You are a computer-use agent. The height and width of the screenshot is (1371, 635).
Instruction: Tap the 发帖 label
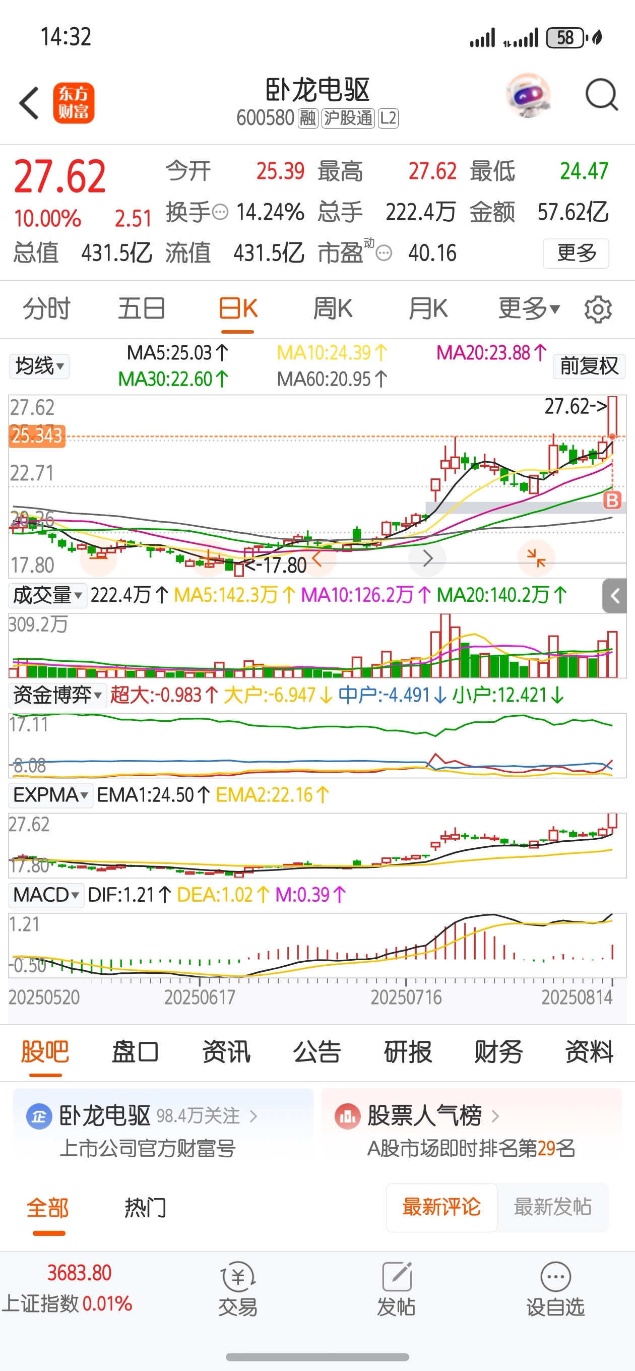[x=397, y=1306]
